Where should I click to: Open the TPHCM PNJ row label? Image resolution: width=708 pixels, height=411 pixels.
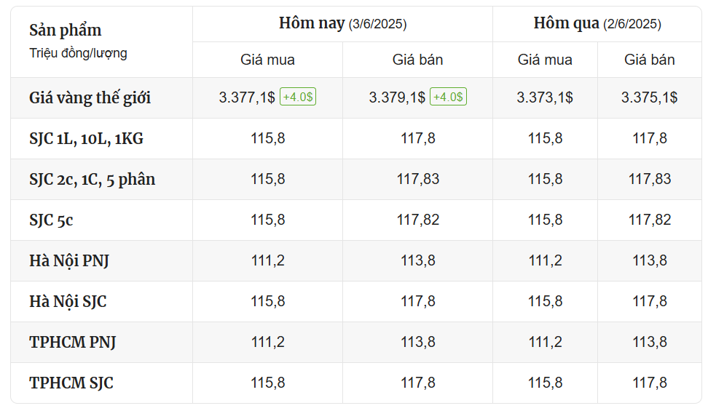point(73,342)
